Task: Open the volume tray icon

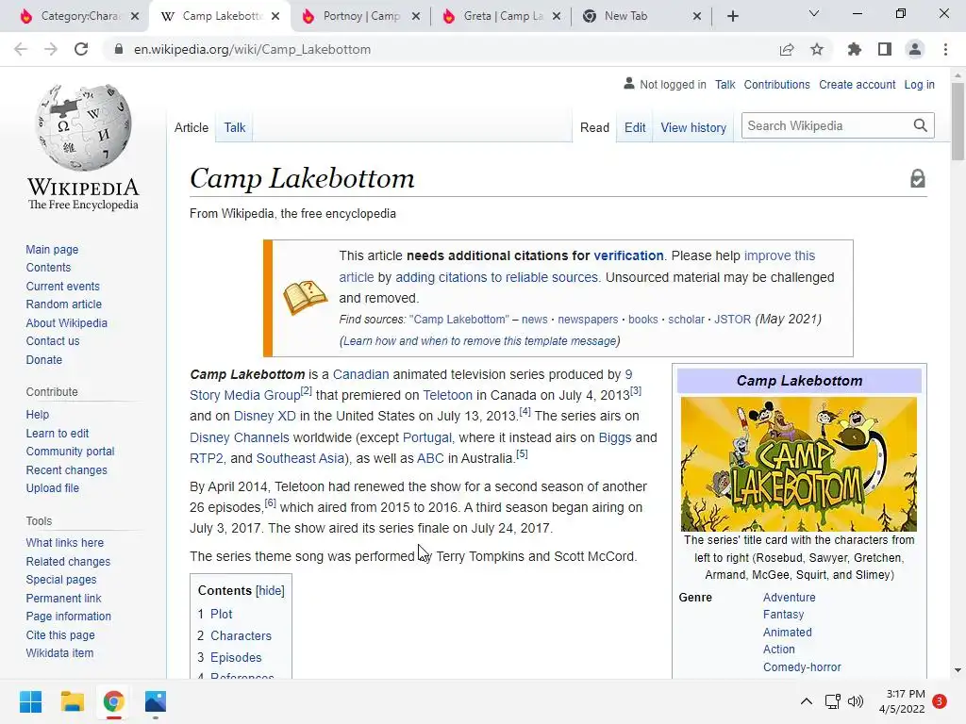Action: [x=855, y=701]
